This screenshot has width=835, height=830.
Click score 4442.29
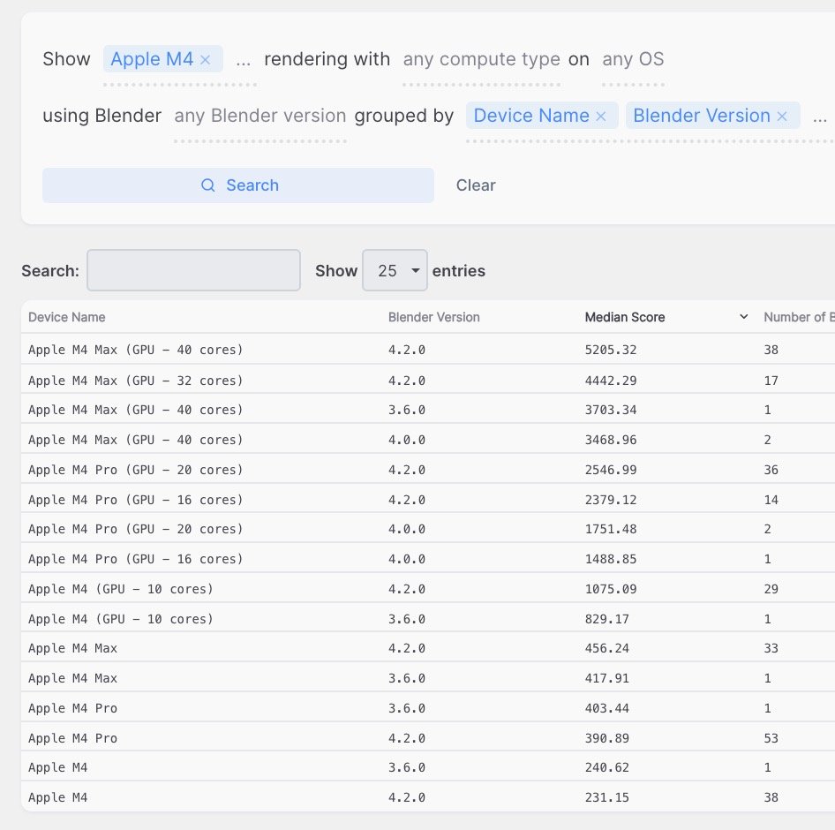click(611, 381)
